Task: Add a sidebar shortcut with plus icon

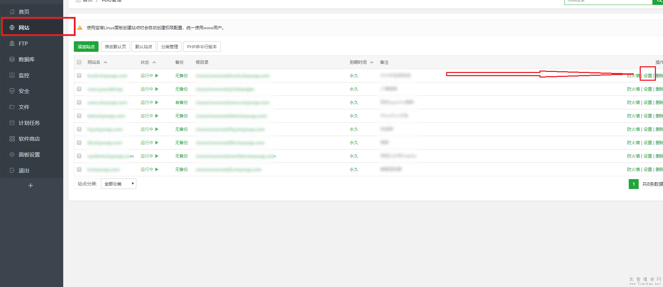Action: tap(31, 185)
